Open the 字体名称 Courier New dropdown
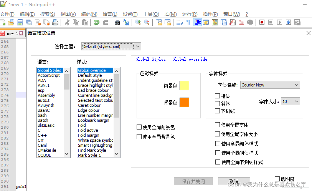312x191 pixels. 270,85
